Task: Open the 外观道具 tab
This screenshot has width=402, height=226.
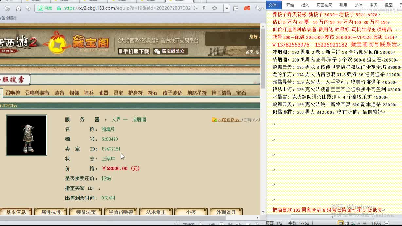Action: (x=226, y=212)
